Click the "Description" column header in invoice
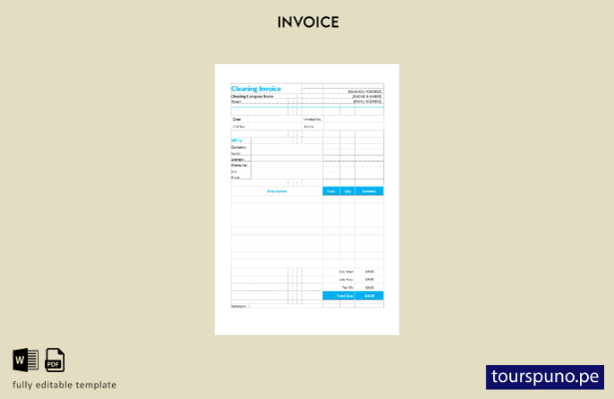Image resolution: width=614 pixels, height=399 pixels. [277, 192]
